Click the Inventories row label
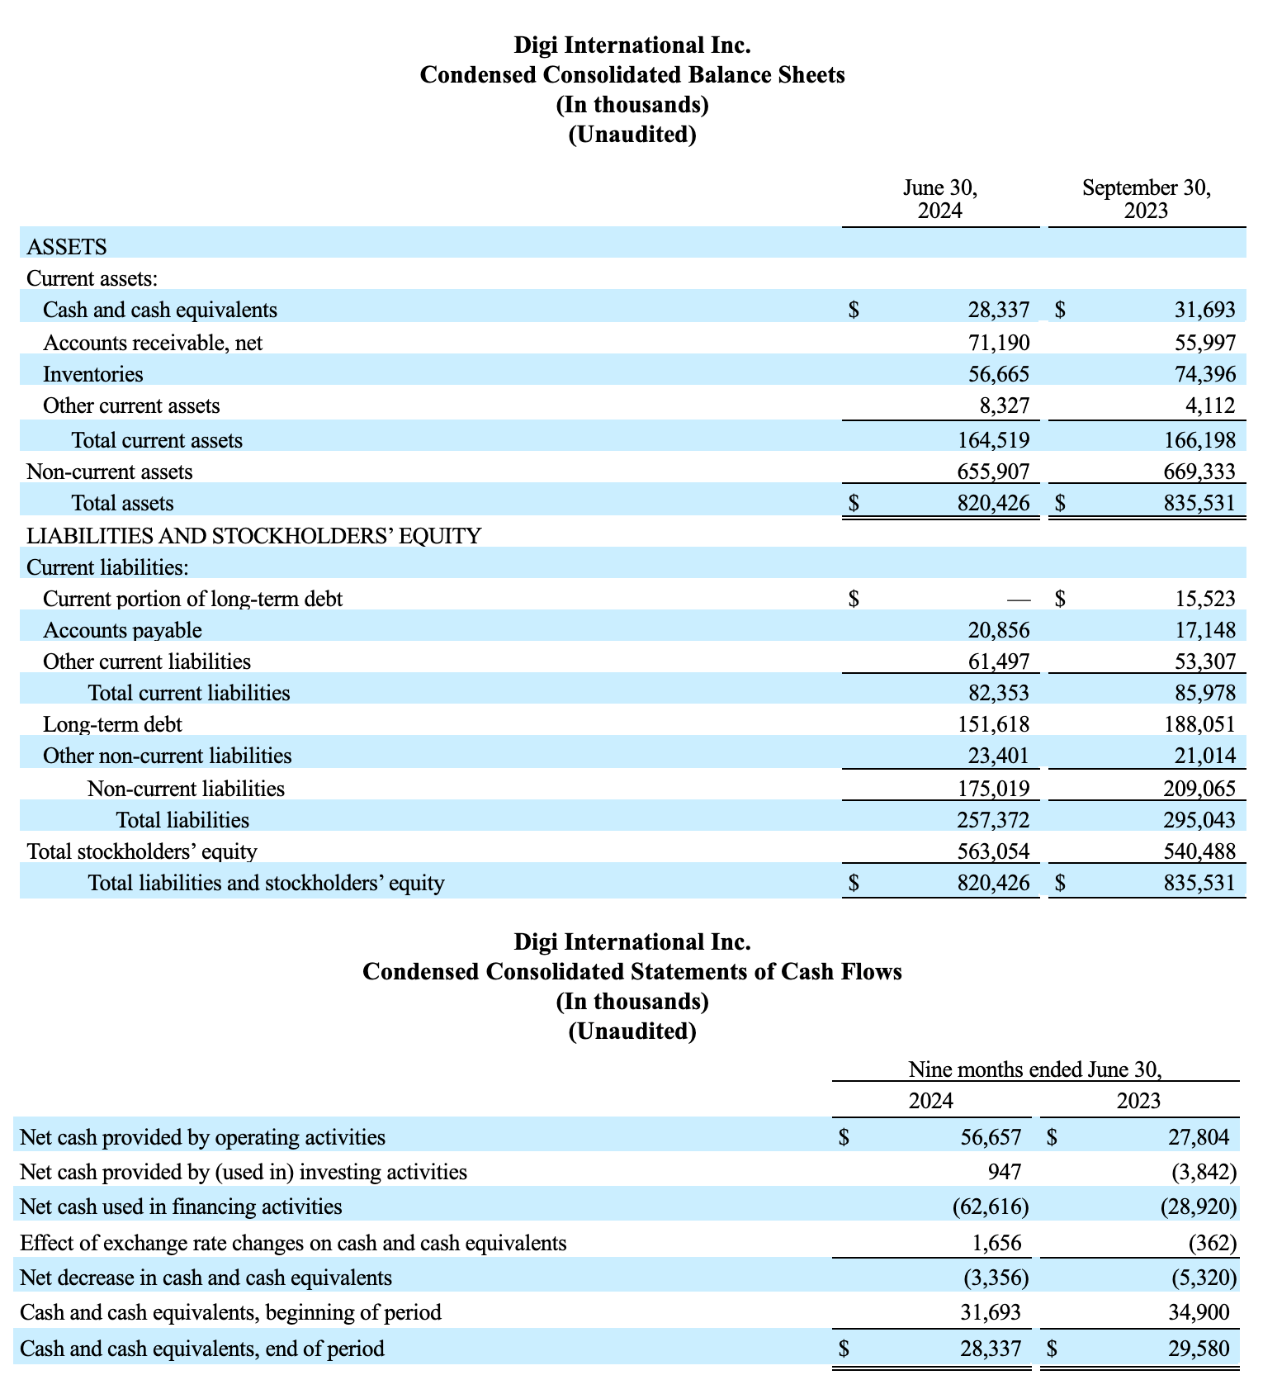 92,374
